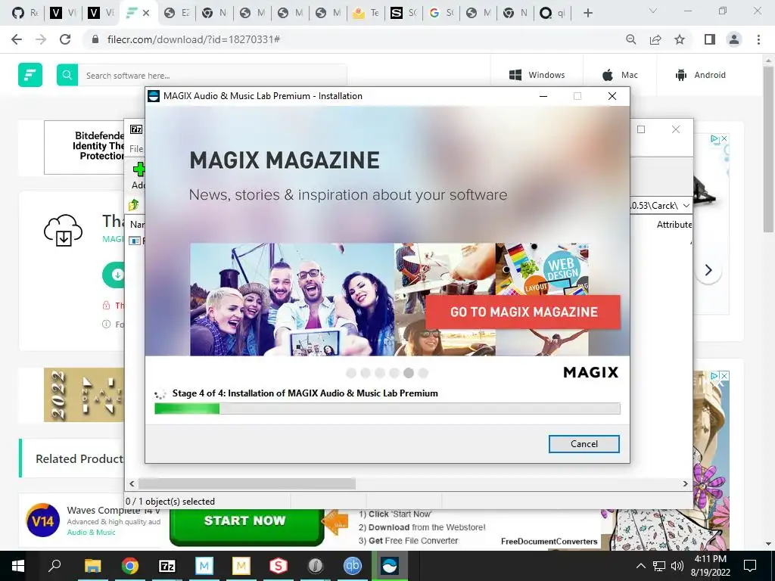
Task: Click the GO TO MAGIX MAGAZINE button
Action: (x=523, y=312)
